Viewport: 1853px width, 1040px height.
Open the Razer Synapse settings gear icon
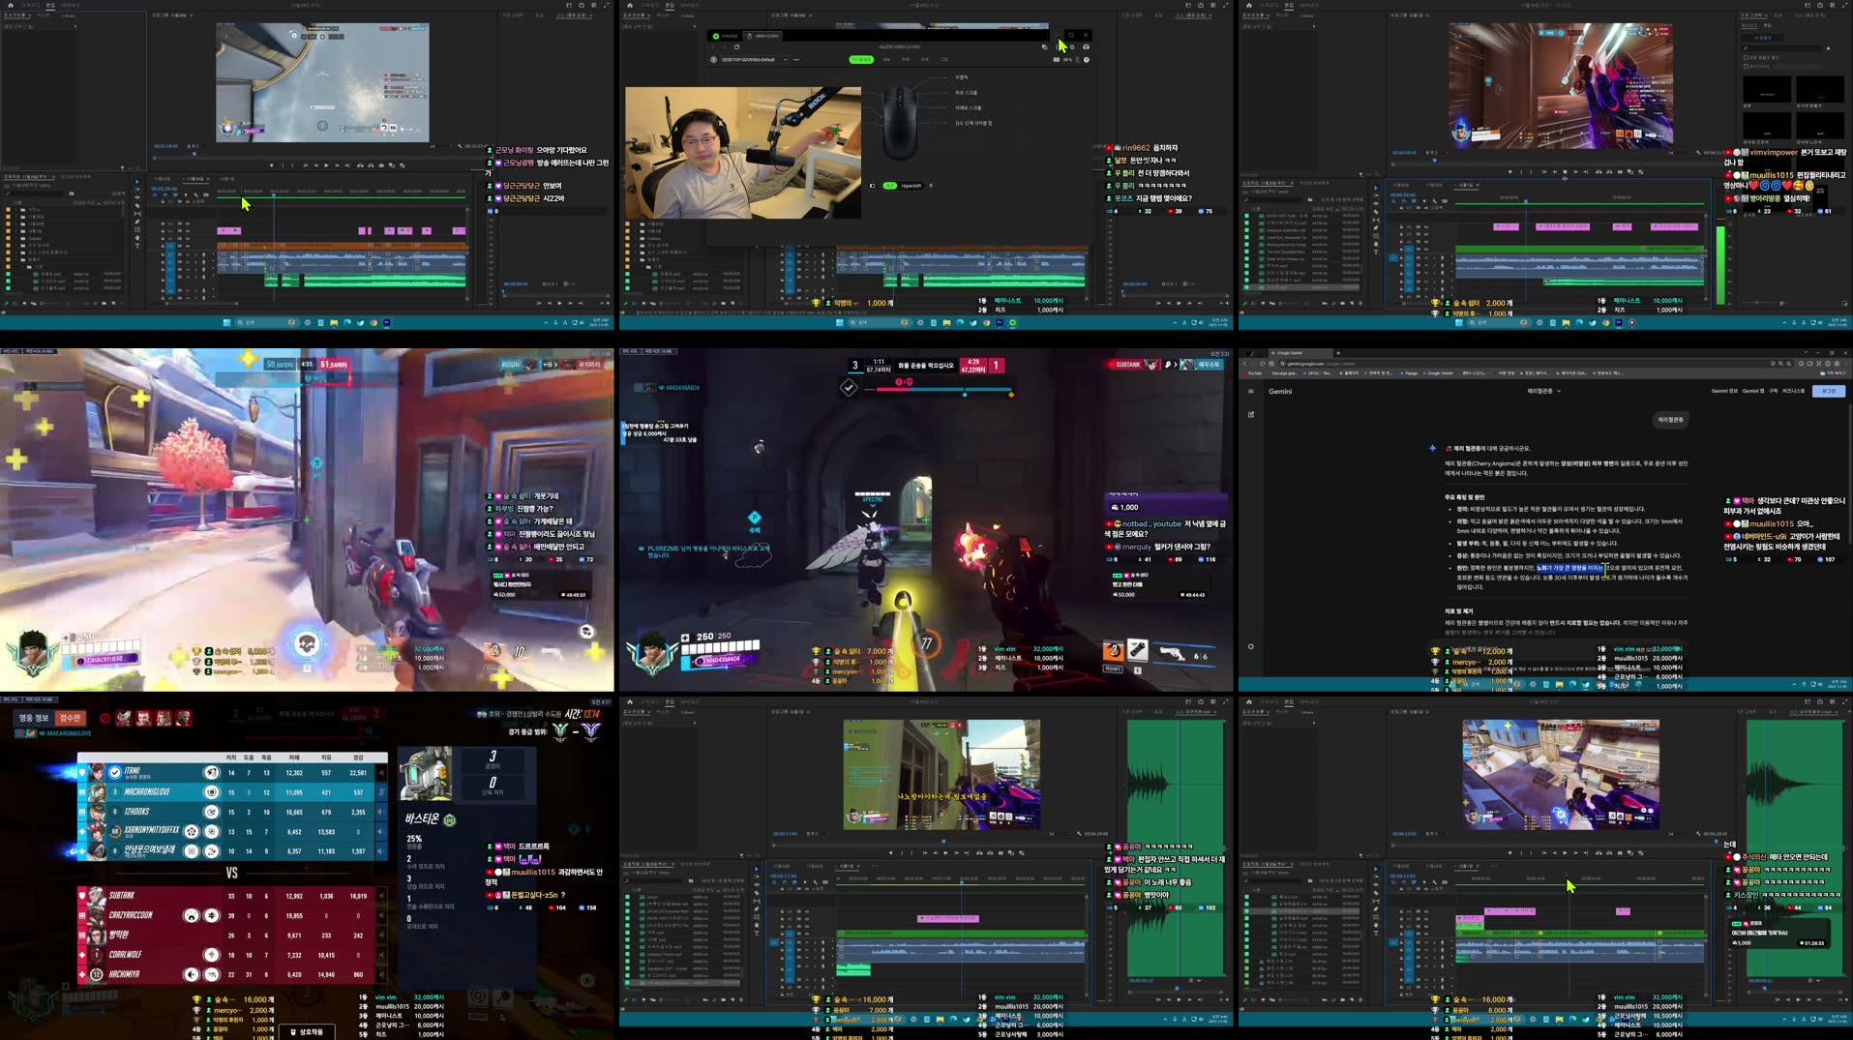coord(1072,47)
